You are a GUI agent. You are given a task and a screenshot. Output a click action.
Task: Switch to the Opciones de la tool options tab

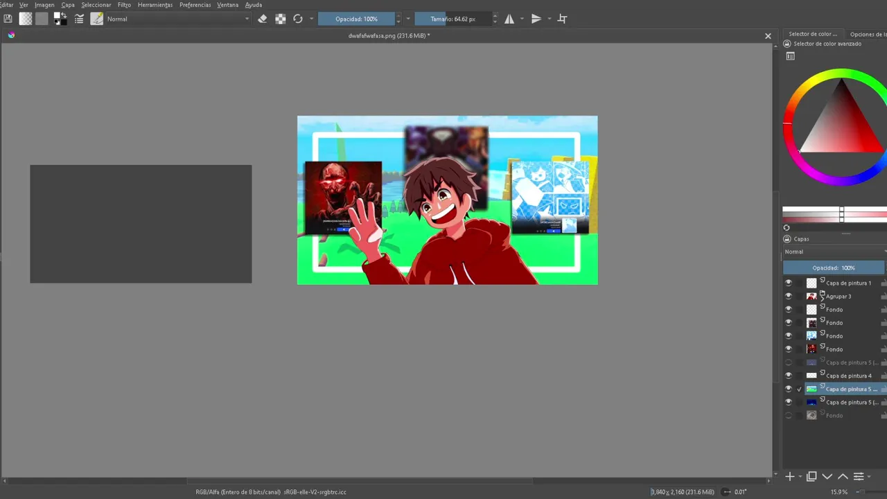click(x=867, y=33)
